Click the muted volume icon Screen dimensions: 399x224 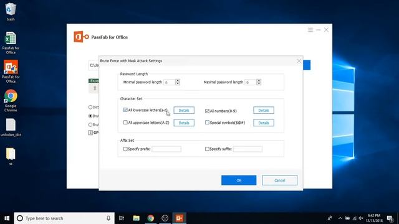(x=361, y=218)
